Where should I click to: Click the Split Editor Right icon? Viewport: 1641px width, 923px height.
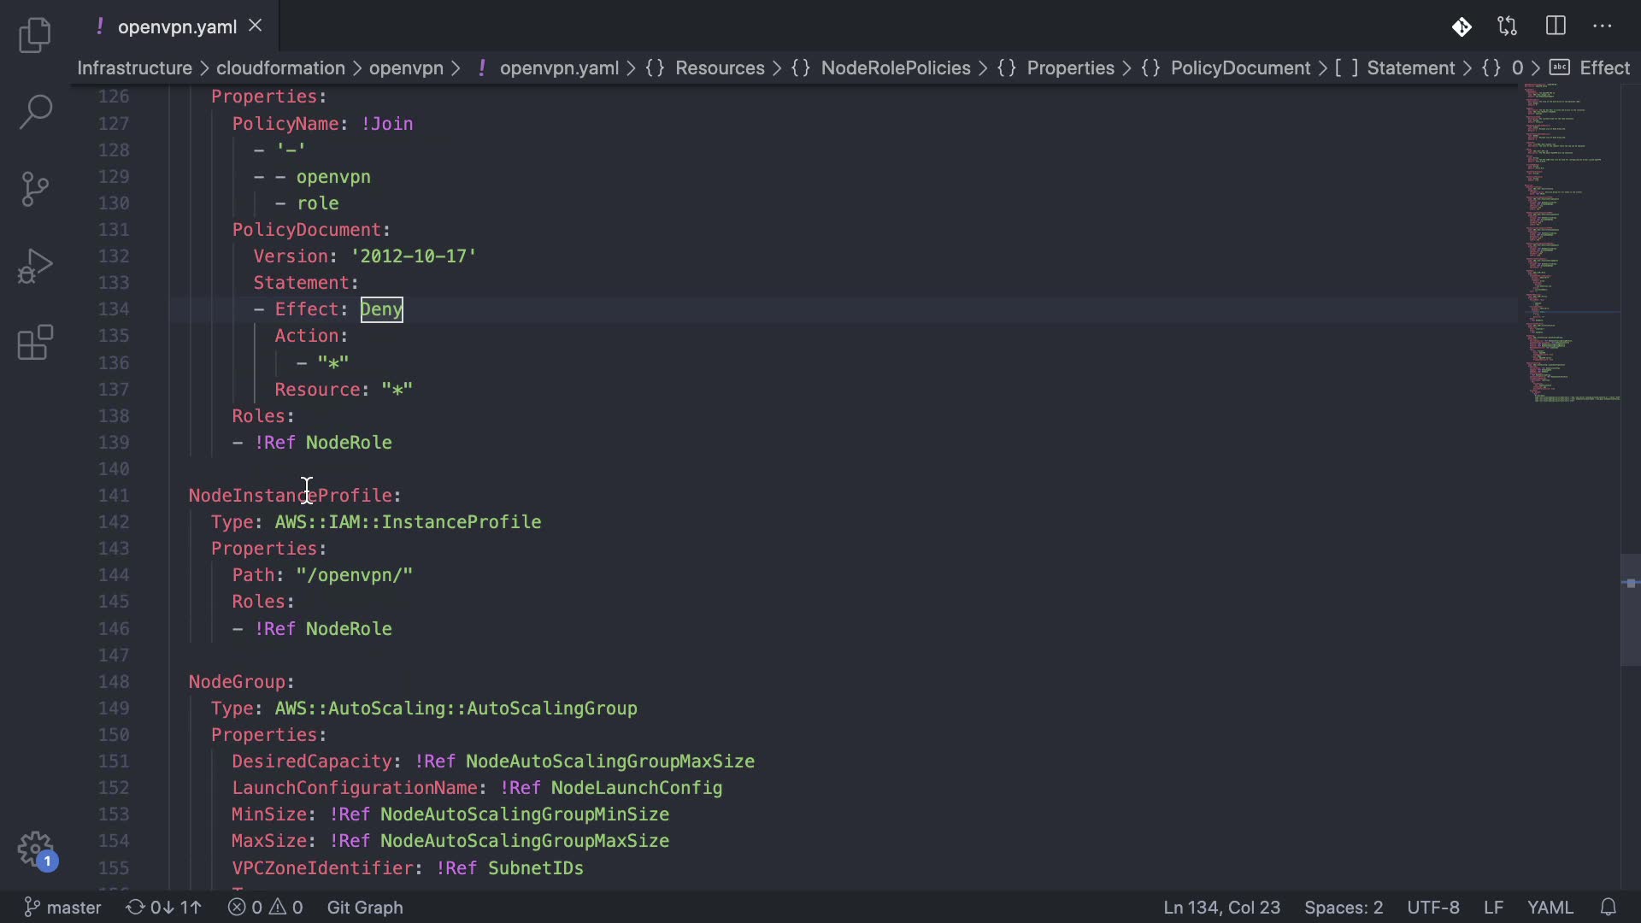coord(1556,26)
